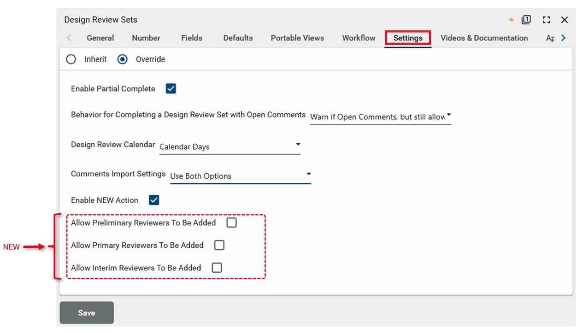
Task: Click the fullscreen expand icon
Action: pyautogui.click(x=546, y=20)
